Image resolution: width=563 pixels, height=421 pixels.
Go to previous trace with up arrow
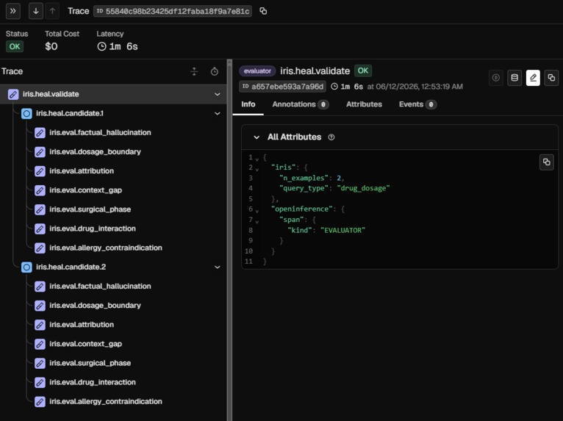point(52,11)
